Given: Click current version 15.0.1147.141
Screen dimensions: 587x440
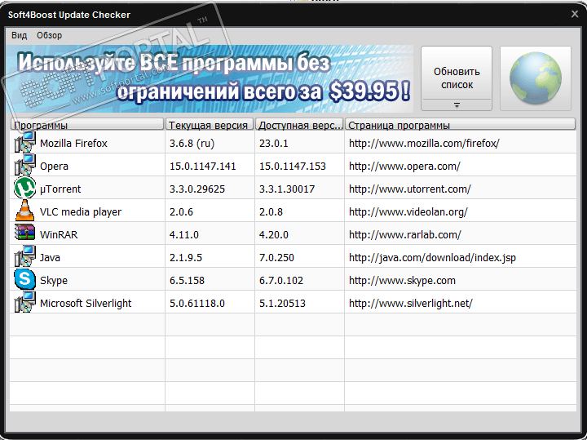Looking at the screenshot, I should click(202, 166).
